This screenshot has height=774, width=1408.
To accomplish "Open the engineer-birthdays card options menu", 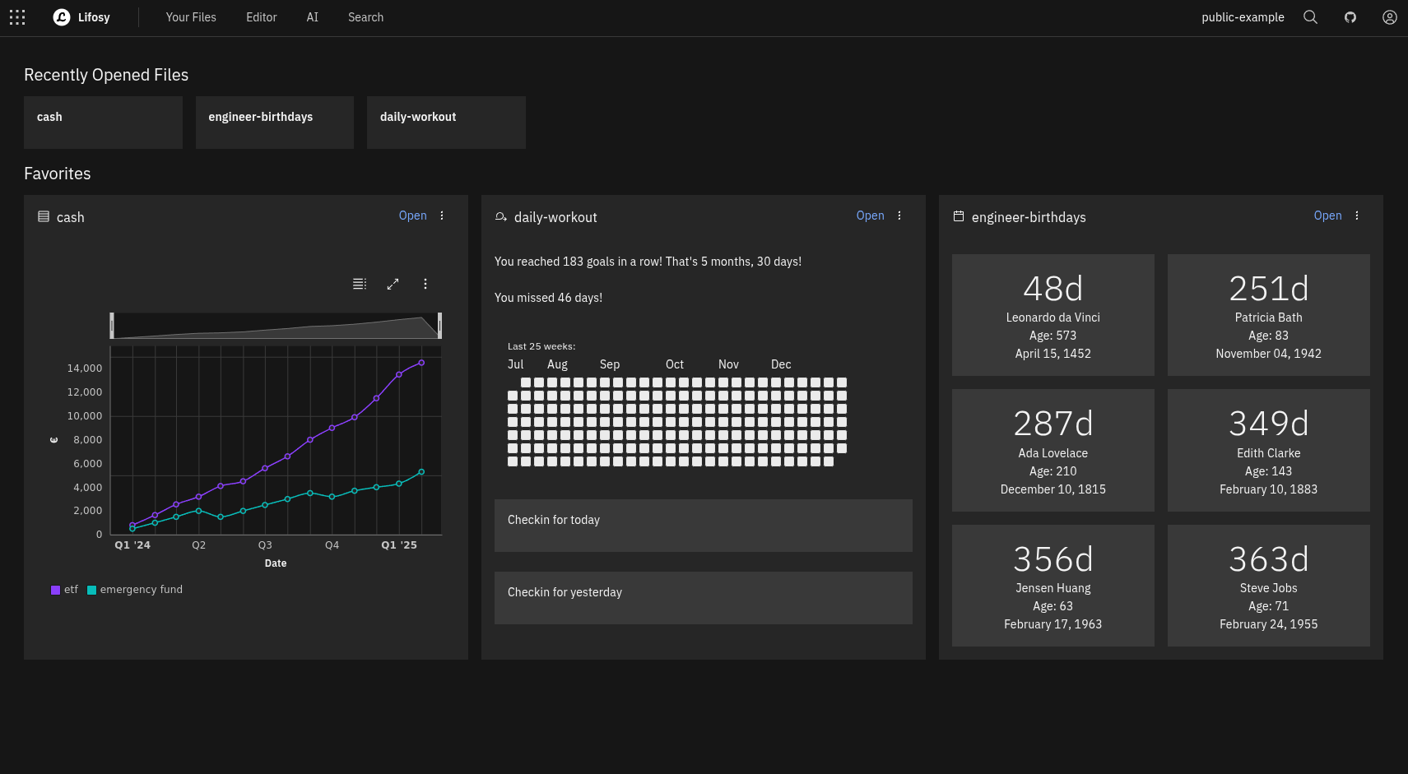I will tap(1356, 216).
